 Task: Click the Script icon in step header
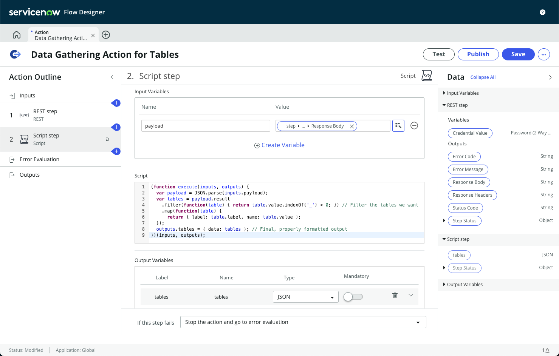click(427, 76)
